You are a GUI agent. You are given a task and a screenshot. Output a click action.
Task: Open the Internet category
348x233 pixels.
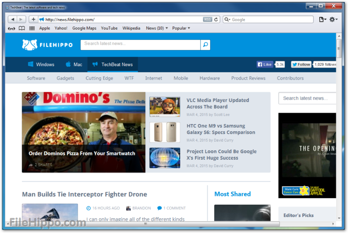tap(154, 78)
